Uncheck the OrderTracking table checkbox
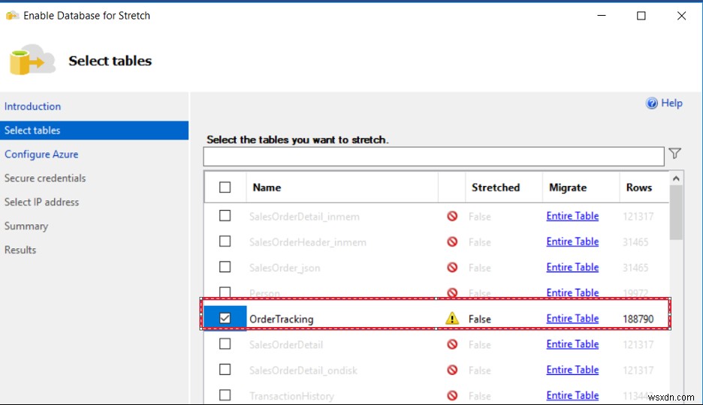 pyautogui.click(x=225, y=319)
